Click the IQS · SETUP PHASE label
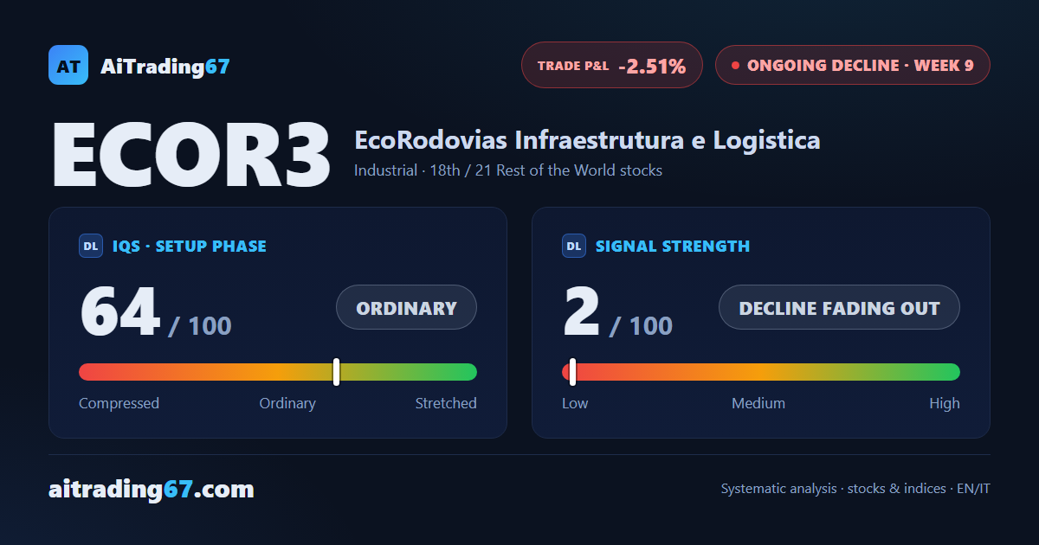This screenshot has height=545, width=1039. 190,247
